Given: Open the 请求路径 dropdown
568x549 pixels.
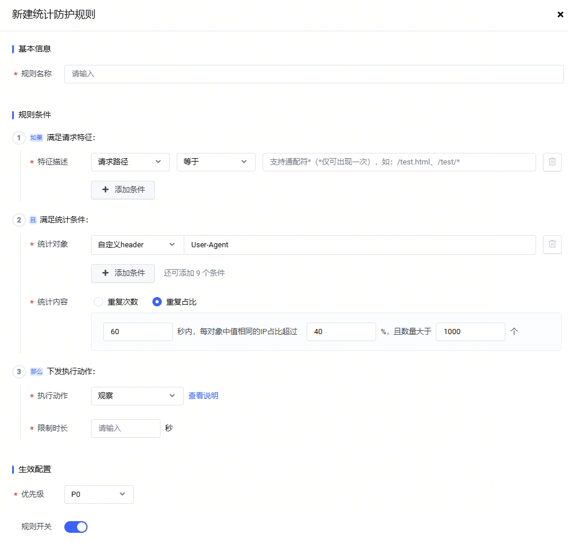Looking at the screenshot, I should [x=130, y=162].
